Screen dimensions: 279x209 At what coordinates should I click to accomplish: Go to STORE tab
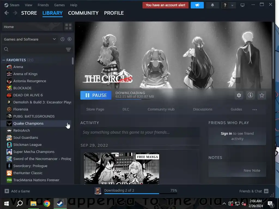pos(29,13)
